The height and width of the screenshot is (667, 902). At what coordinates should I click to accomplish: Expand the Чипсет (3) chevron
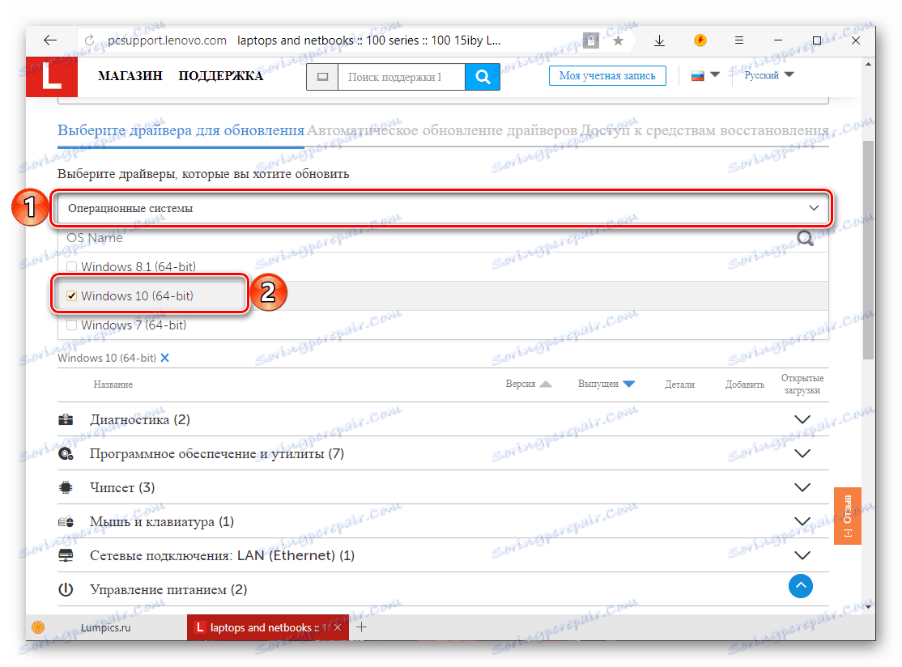(802, 487)
